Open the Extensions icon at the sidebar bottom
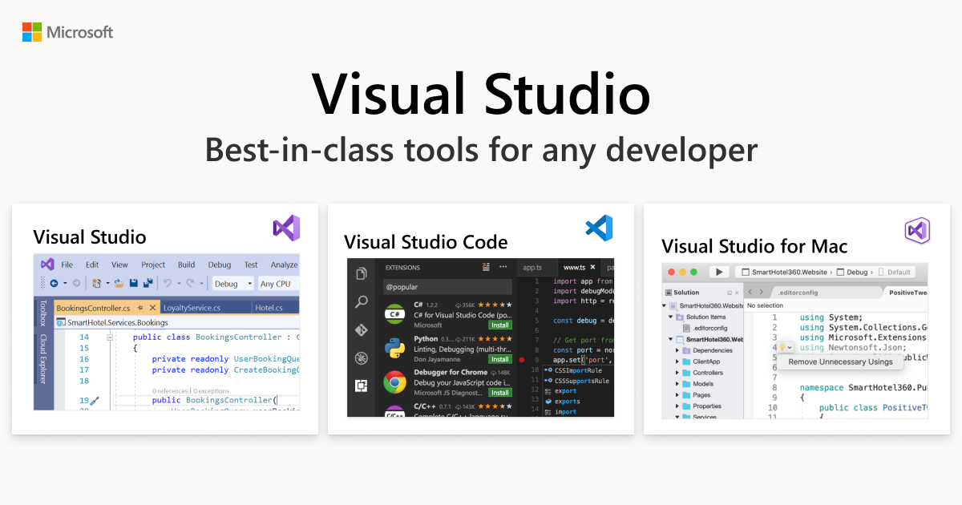This screenshot has width=962, height=505. point(360,384)
